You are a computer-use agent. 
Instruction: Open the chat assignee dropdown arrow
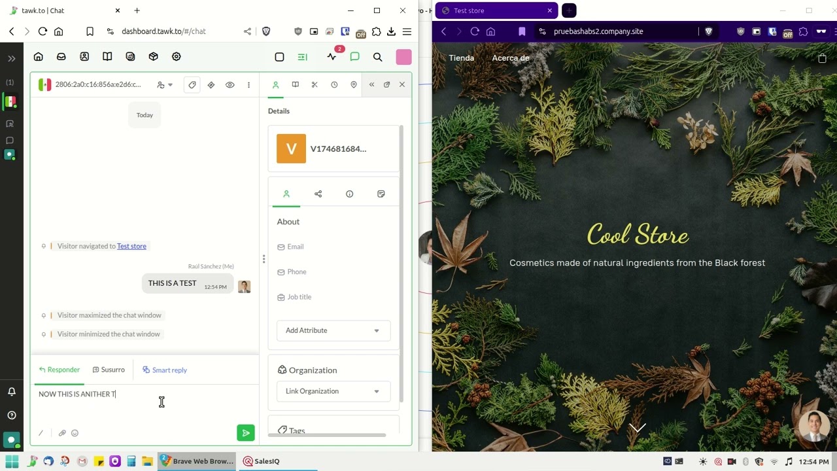pyautogui.click(x=170, y=85)
